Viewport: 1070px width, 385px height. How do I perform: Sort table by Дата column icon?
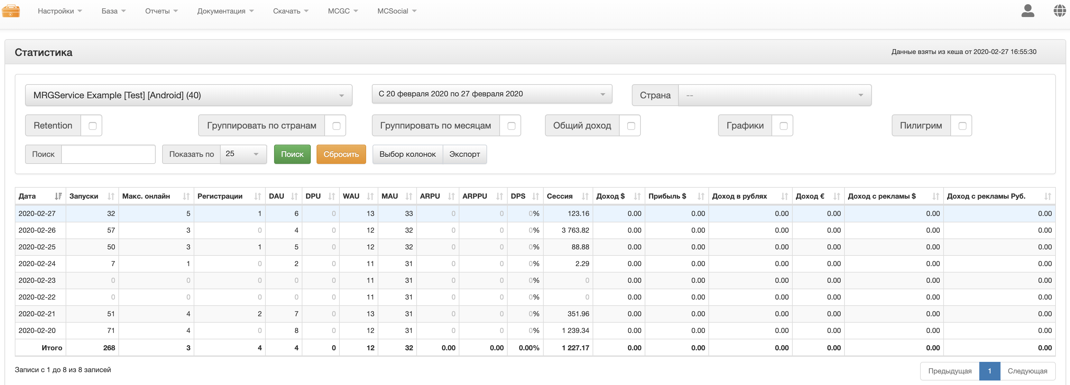58,196
